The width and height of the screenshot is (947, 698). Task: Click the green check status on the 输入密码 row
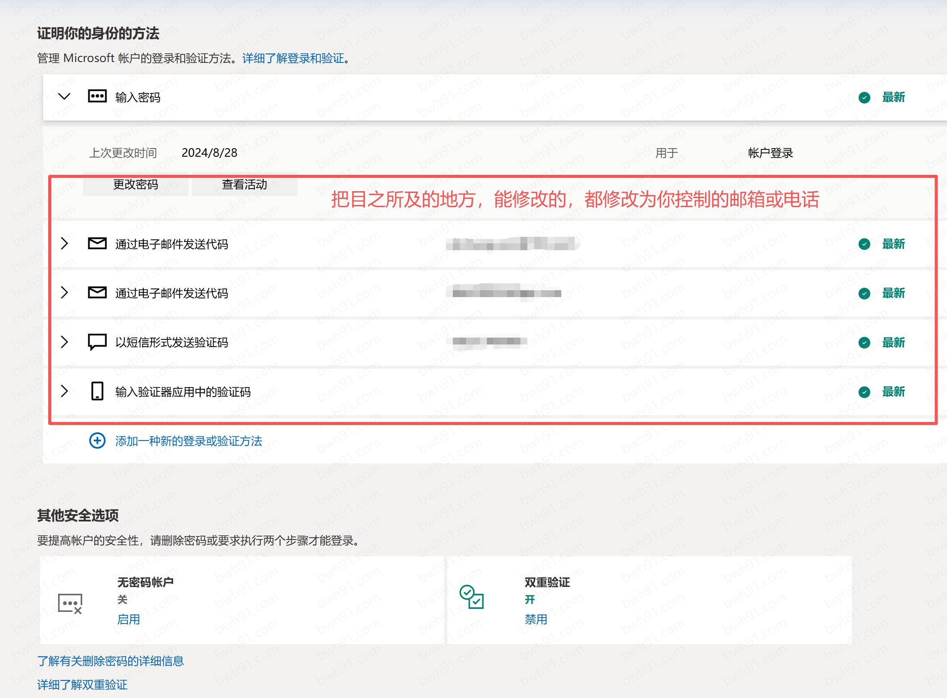click(864, 98)
